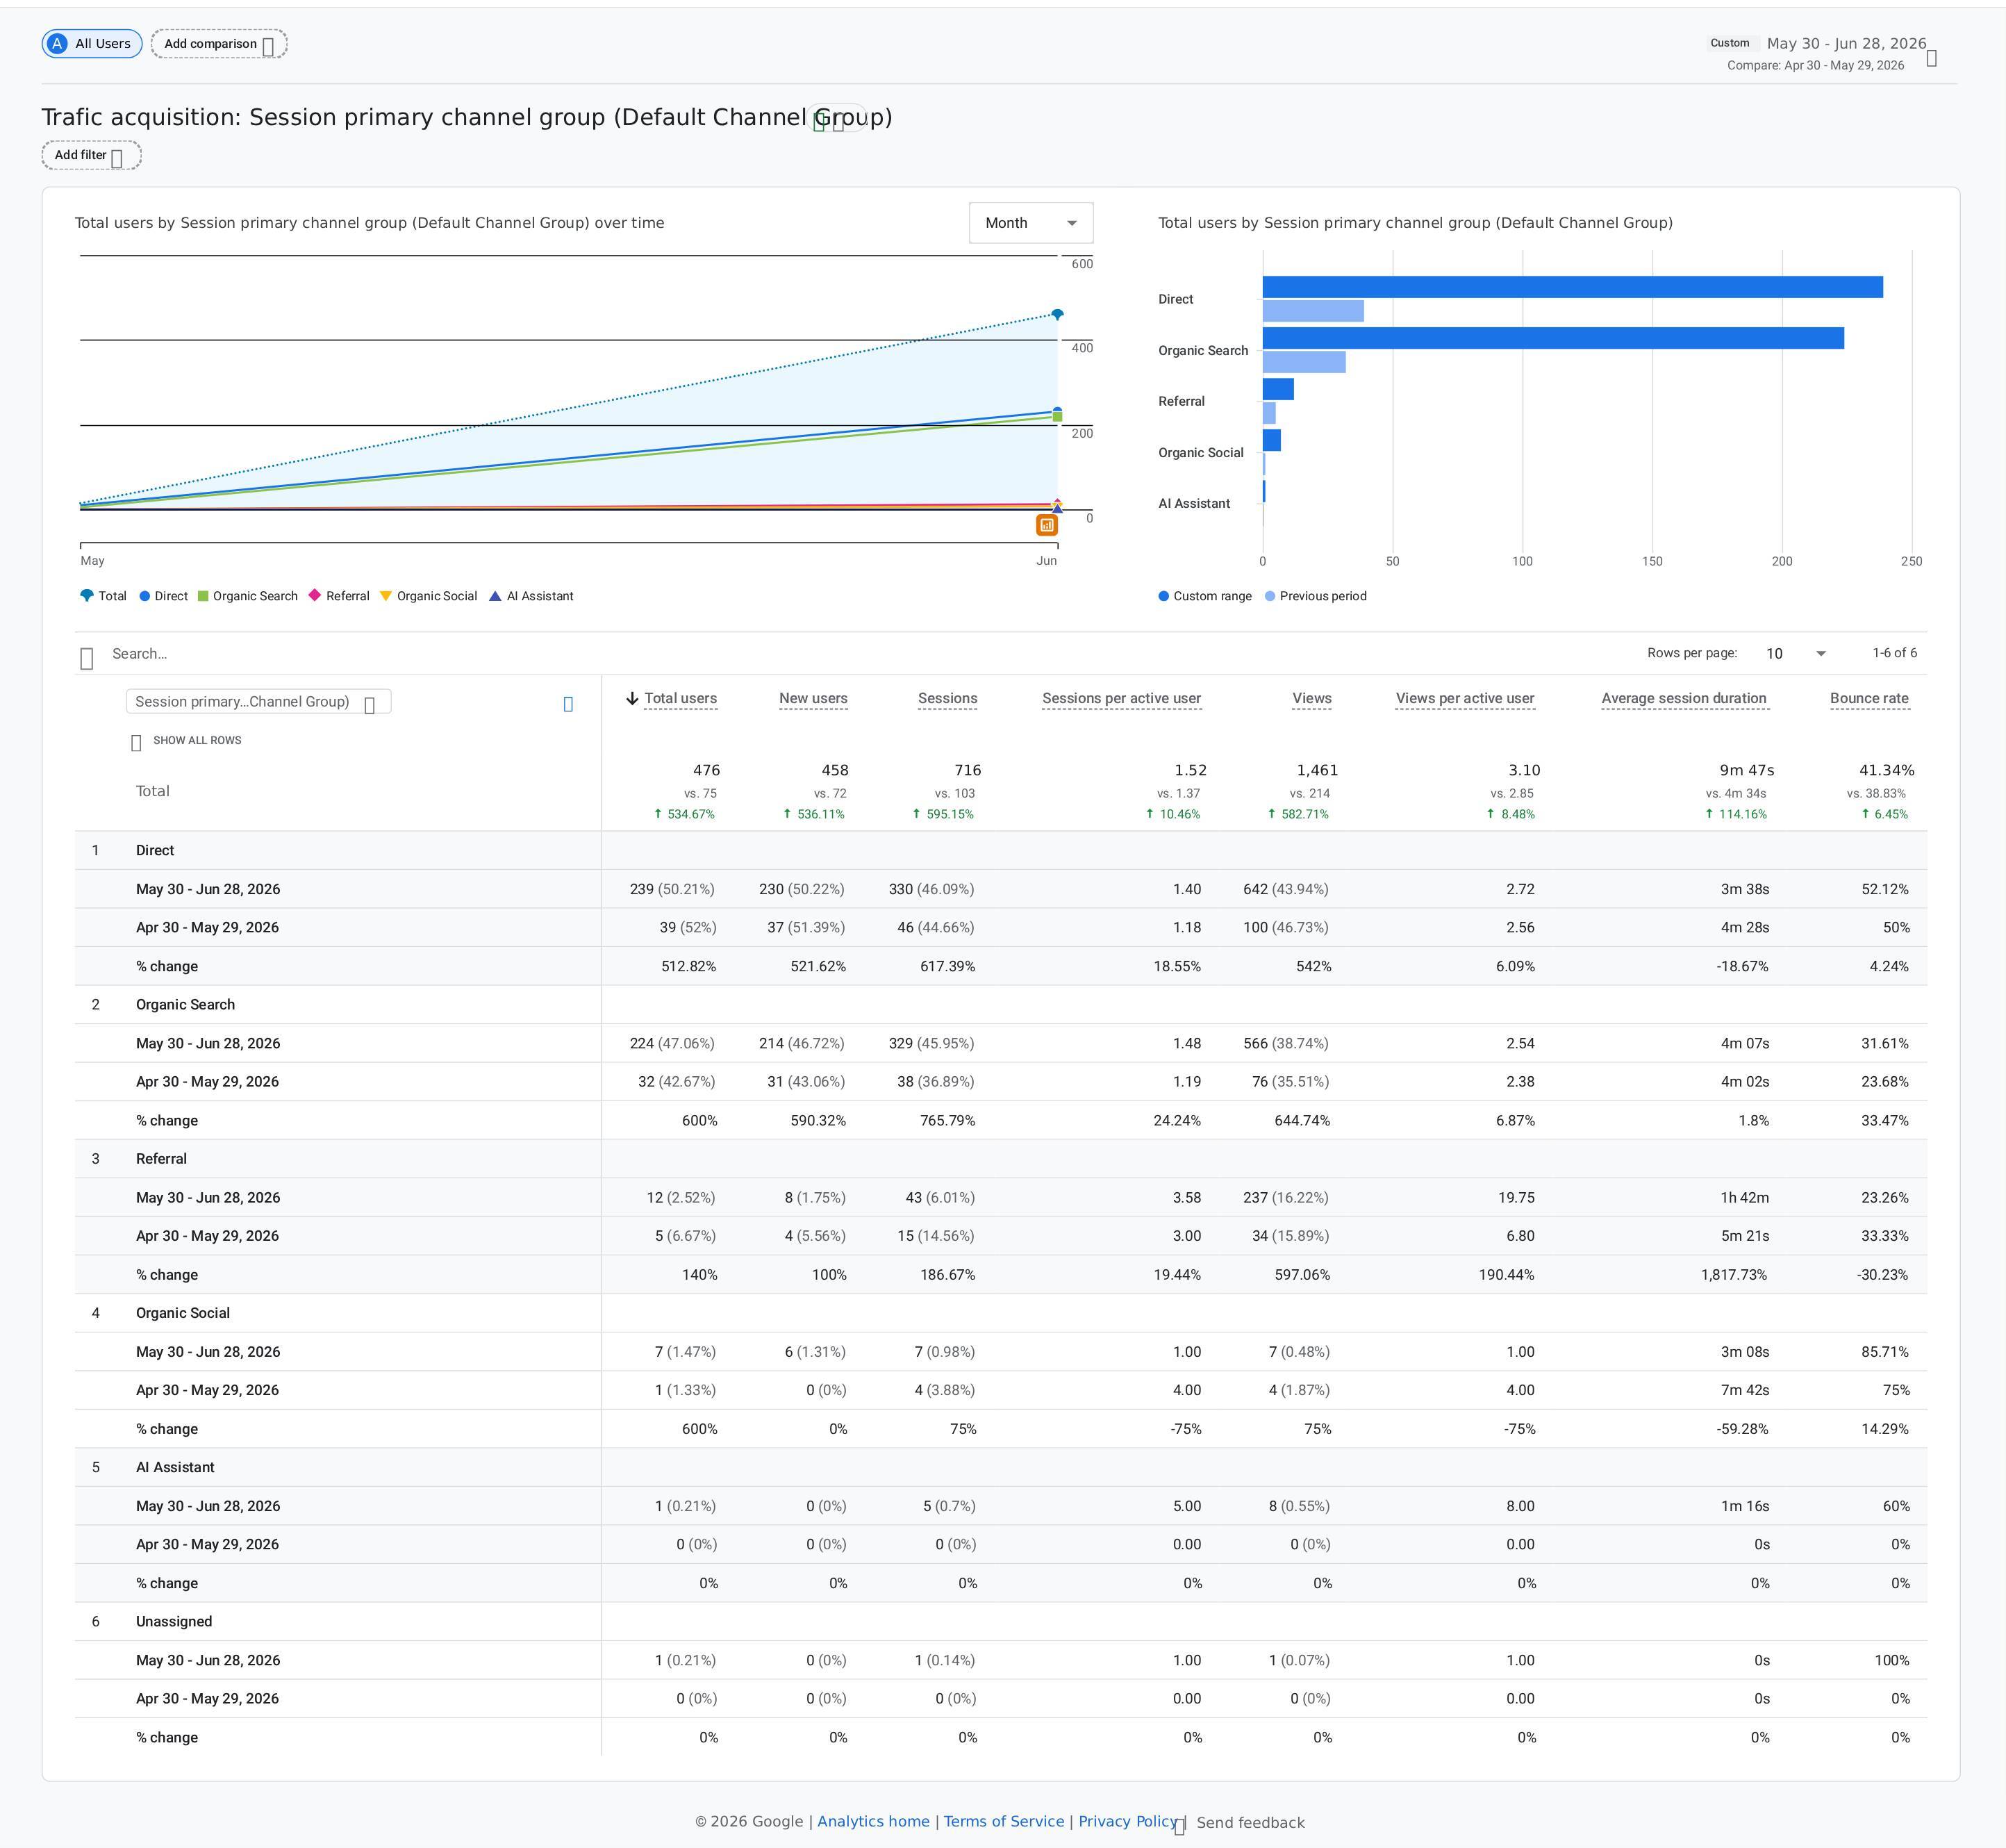Sort by Sessions per active user column
2006x1848 pixels.
(x=1121, y=699)
